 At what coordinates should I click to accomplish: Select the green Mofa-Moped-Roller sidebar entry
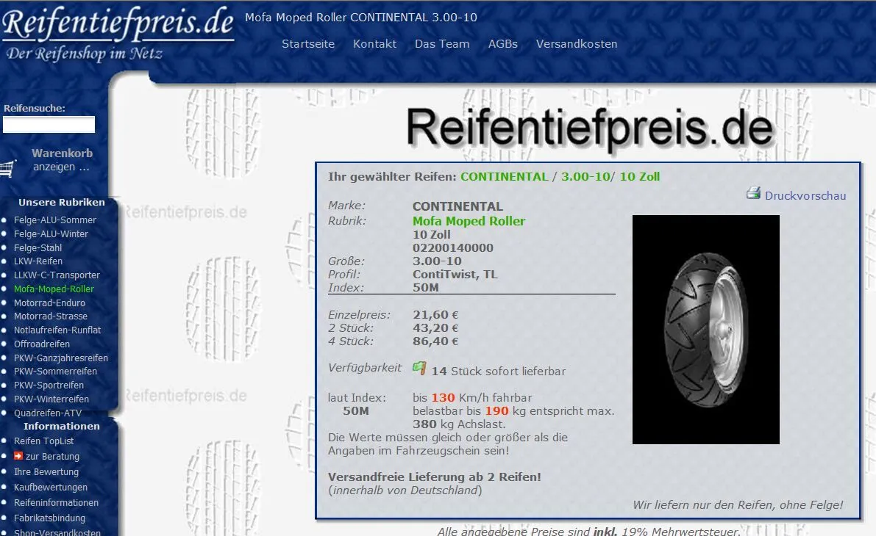[x=54, y=289]
